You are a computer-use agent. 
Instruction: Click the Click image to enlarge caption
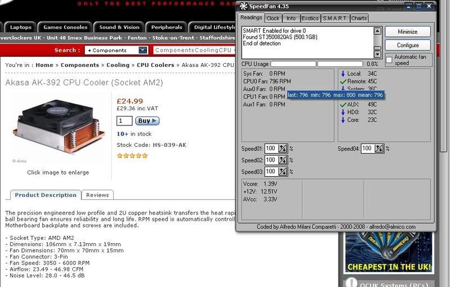tap(58, 172)
